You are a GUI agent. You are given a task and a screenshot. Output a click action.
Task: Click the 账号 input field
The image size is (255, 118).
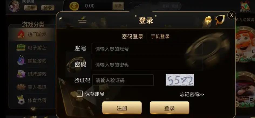pos(147,49)
